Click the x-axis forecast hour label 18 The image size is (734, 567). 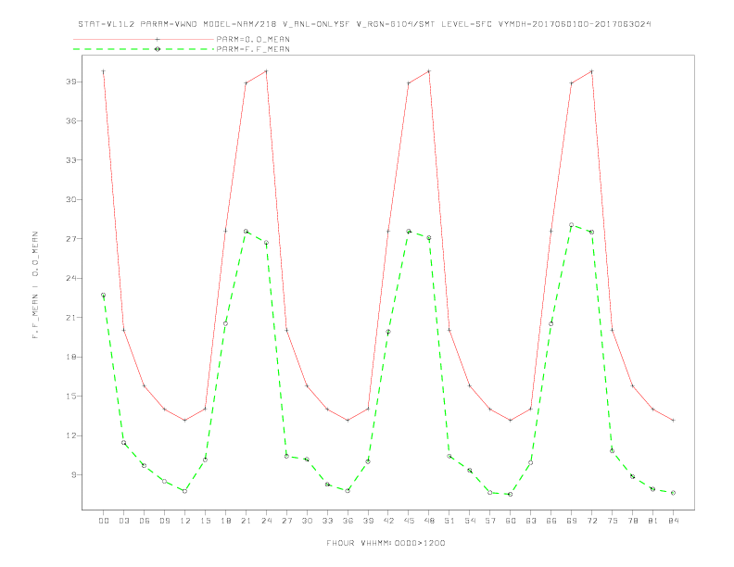coord(225,521)
